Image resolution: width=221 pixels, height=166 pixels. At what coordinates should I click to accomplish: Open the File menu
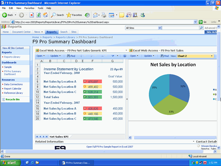coord(4,8)
